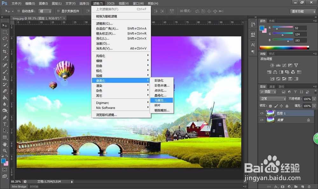Open the 不透明度 opacity arrow
The height and width of the screenshot is (189, 318).
[x=314, y=99]
